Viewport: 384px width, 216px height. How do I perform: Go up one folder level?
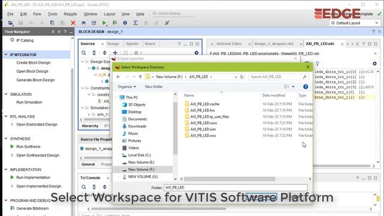(x=140, y=77)
